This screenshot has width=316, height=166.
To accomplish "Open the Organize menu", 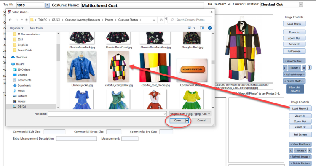I will (16, 28).
